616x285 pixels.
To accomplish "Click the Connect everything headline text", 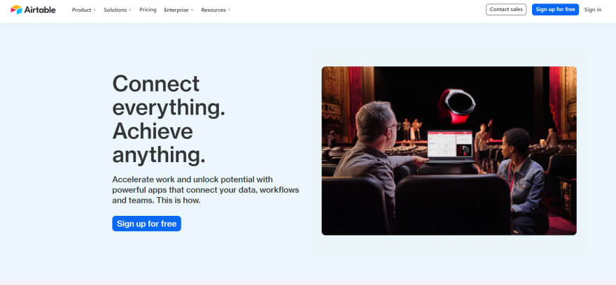I will (169, 119).
